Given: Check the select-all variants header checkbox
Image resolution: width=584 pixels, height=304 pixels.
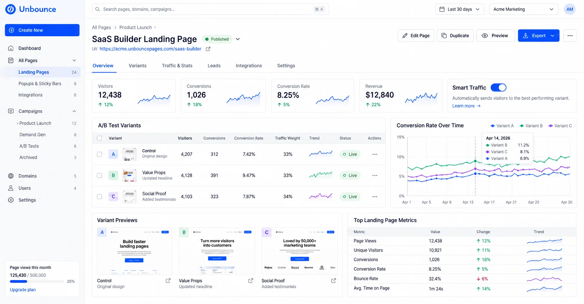Looking at the screenshot, I should click(99, 138).
